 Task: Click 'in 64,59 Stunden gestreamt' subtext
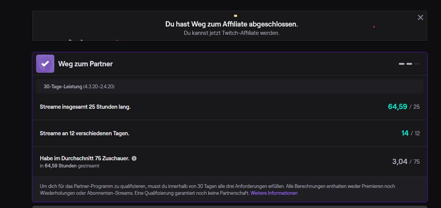70,166
